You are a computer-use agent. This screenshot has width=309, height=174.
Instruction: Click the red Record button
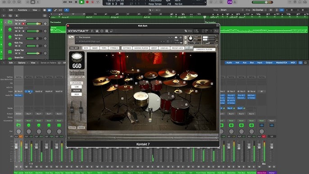87,2
